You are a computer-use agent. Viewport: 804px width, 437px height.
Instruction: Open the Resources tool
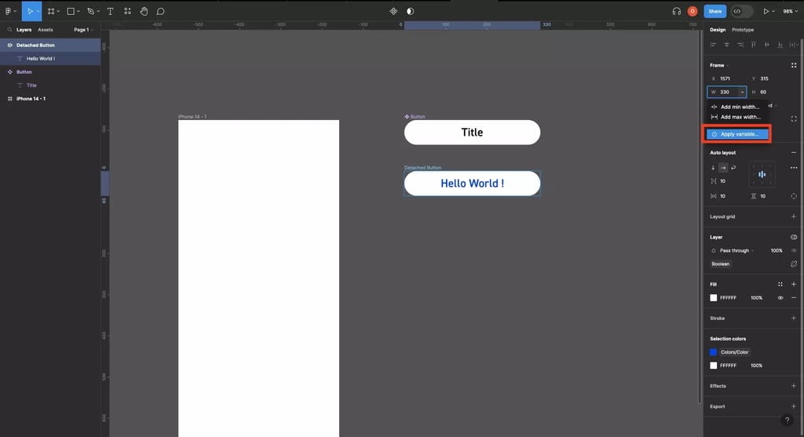point(127,11)
